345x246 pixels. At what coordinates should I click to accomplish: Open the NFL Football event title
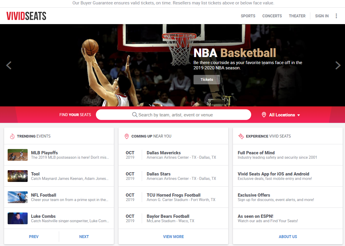pyautogui.click(x=44, y=195)
